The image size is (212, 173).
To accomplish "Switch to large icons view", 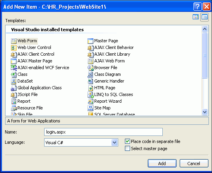I will [195, 17].
